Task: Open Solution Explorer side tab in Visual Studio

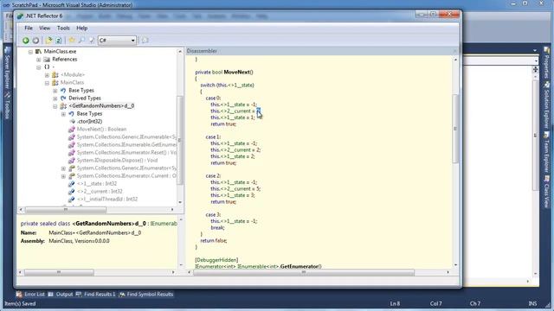Action: [546, 105]
